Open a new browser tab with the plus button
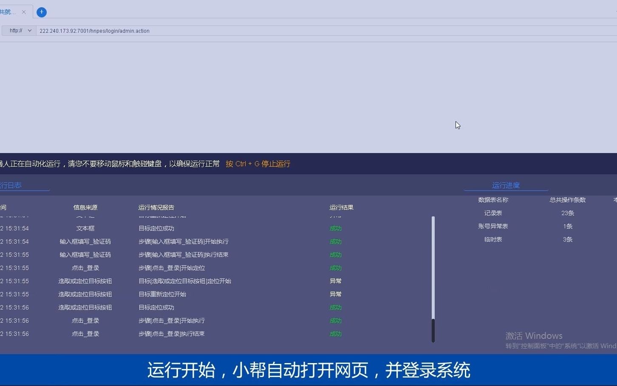Viewport: 617px width, 386px height. (41, 12)
